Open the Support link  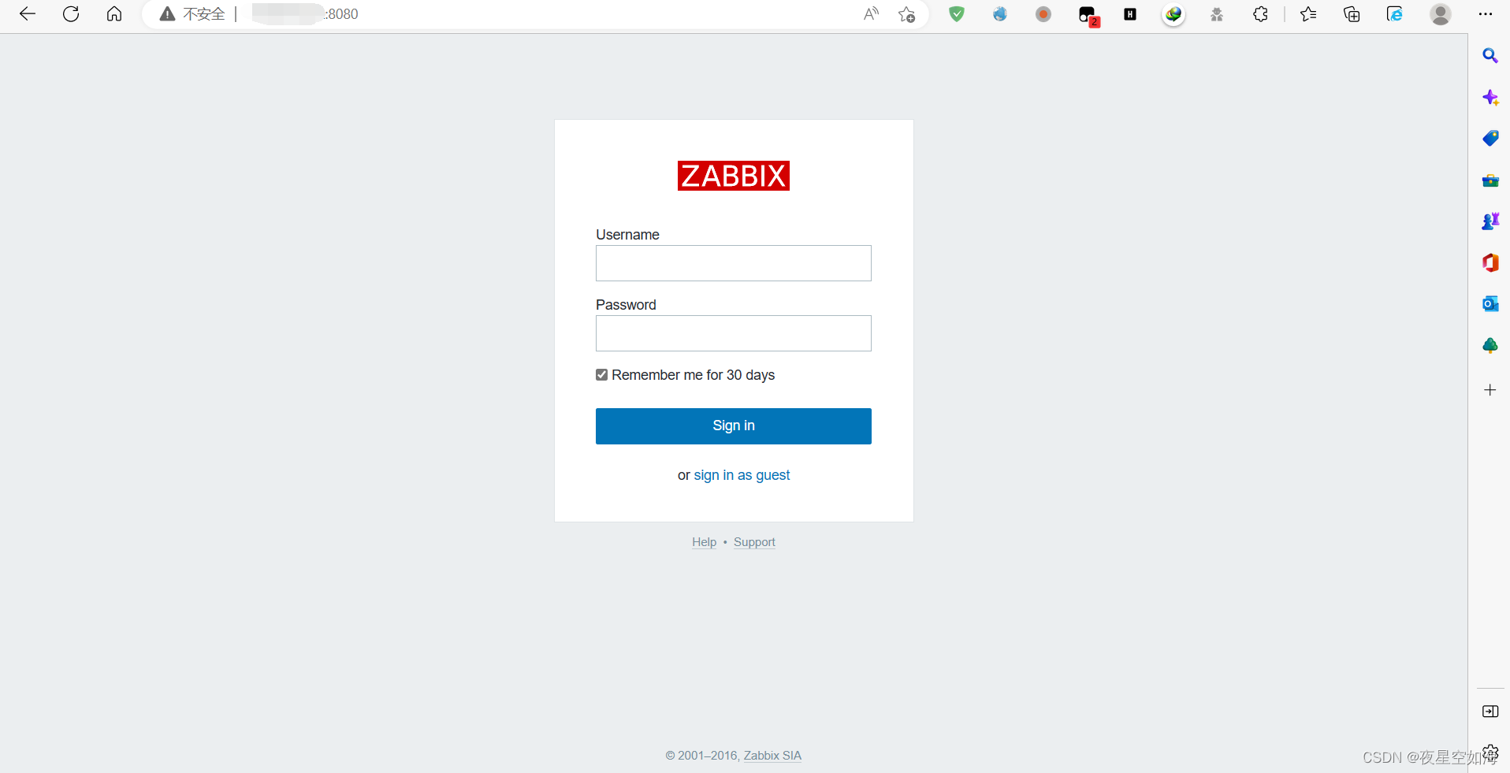pos(754,542)
